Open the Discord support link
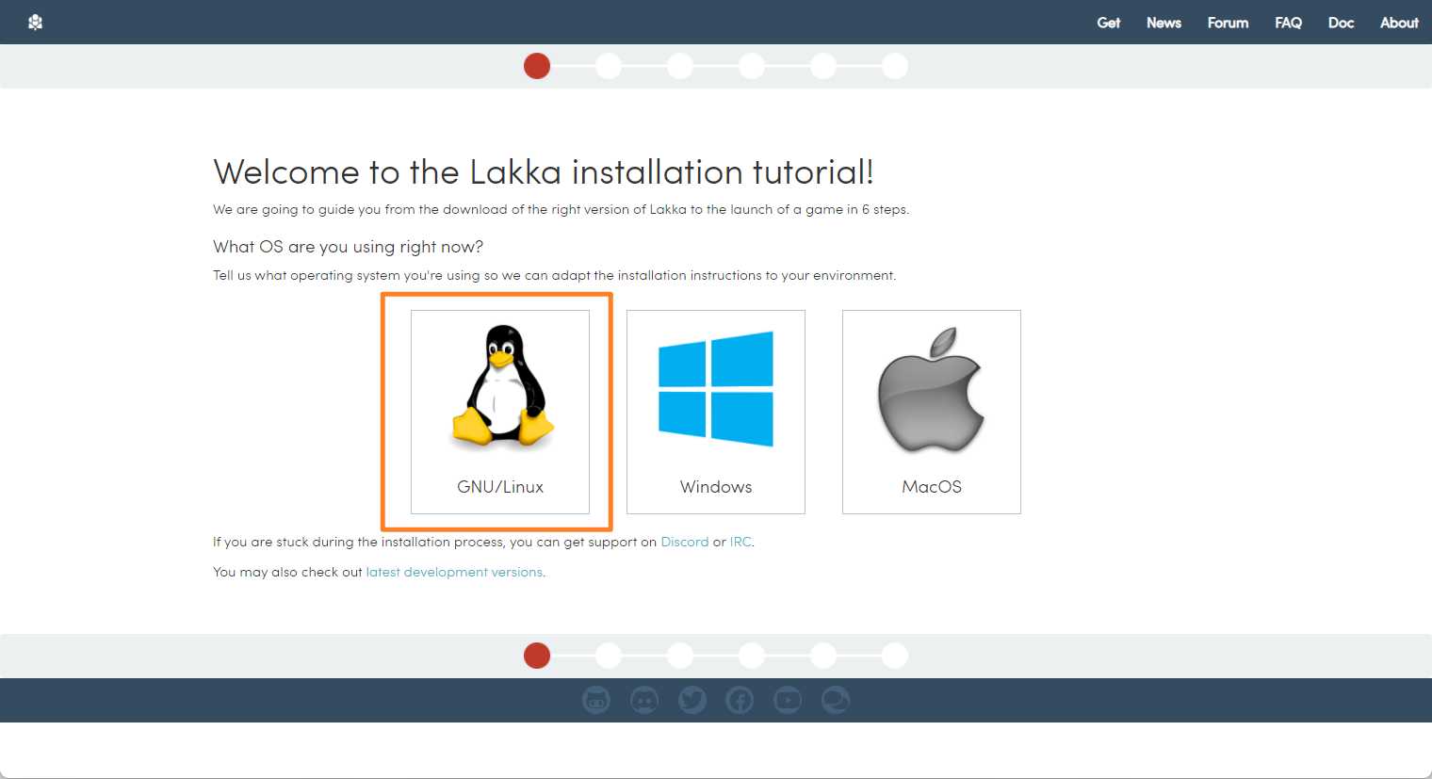Screen dimensions: 1432x779 click(685, 542)
